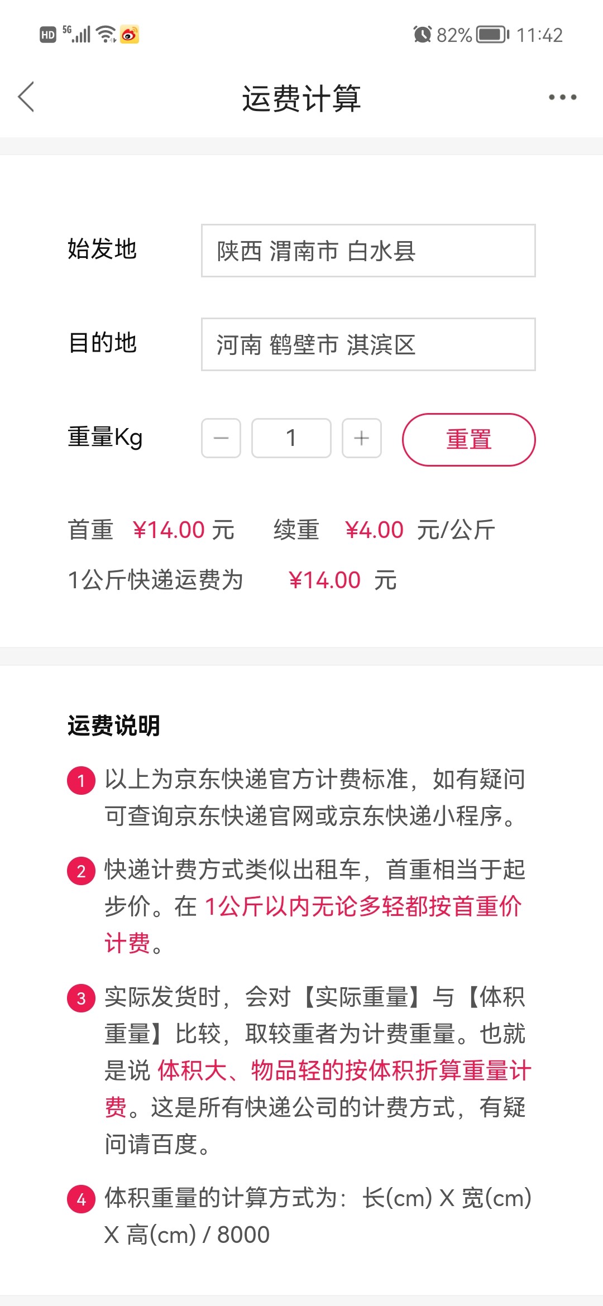Open the origin selector 陕西 渭南市 白水县
The image size is (603, 1306).
(x=368, y=251)
